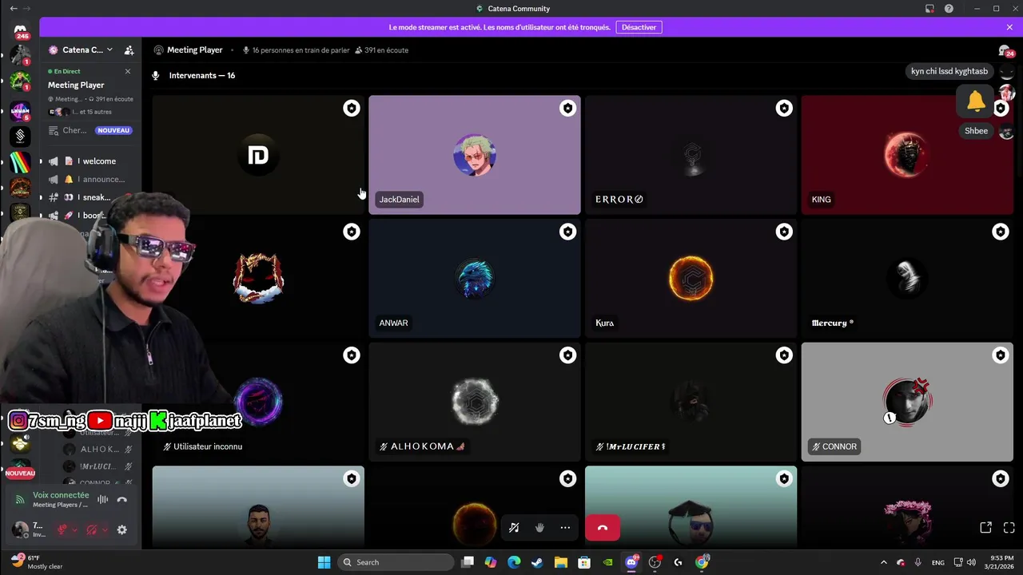Viewport: 1023px width, 575px height.
Task: Select the ANWAR speaker tile
Action: [475, 279]
